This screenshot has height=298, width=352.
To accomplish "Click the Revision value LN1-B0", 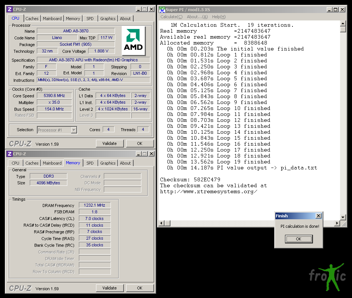I will [x=140, y=73].
